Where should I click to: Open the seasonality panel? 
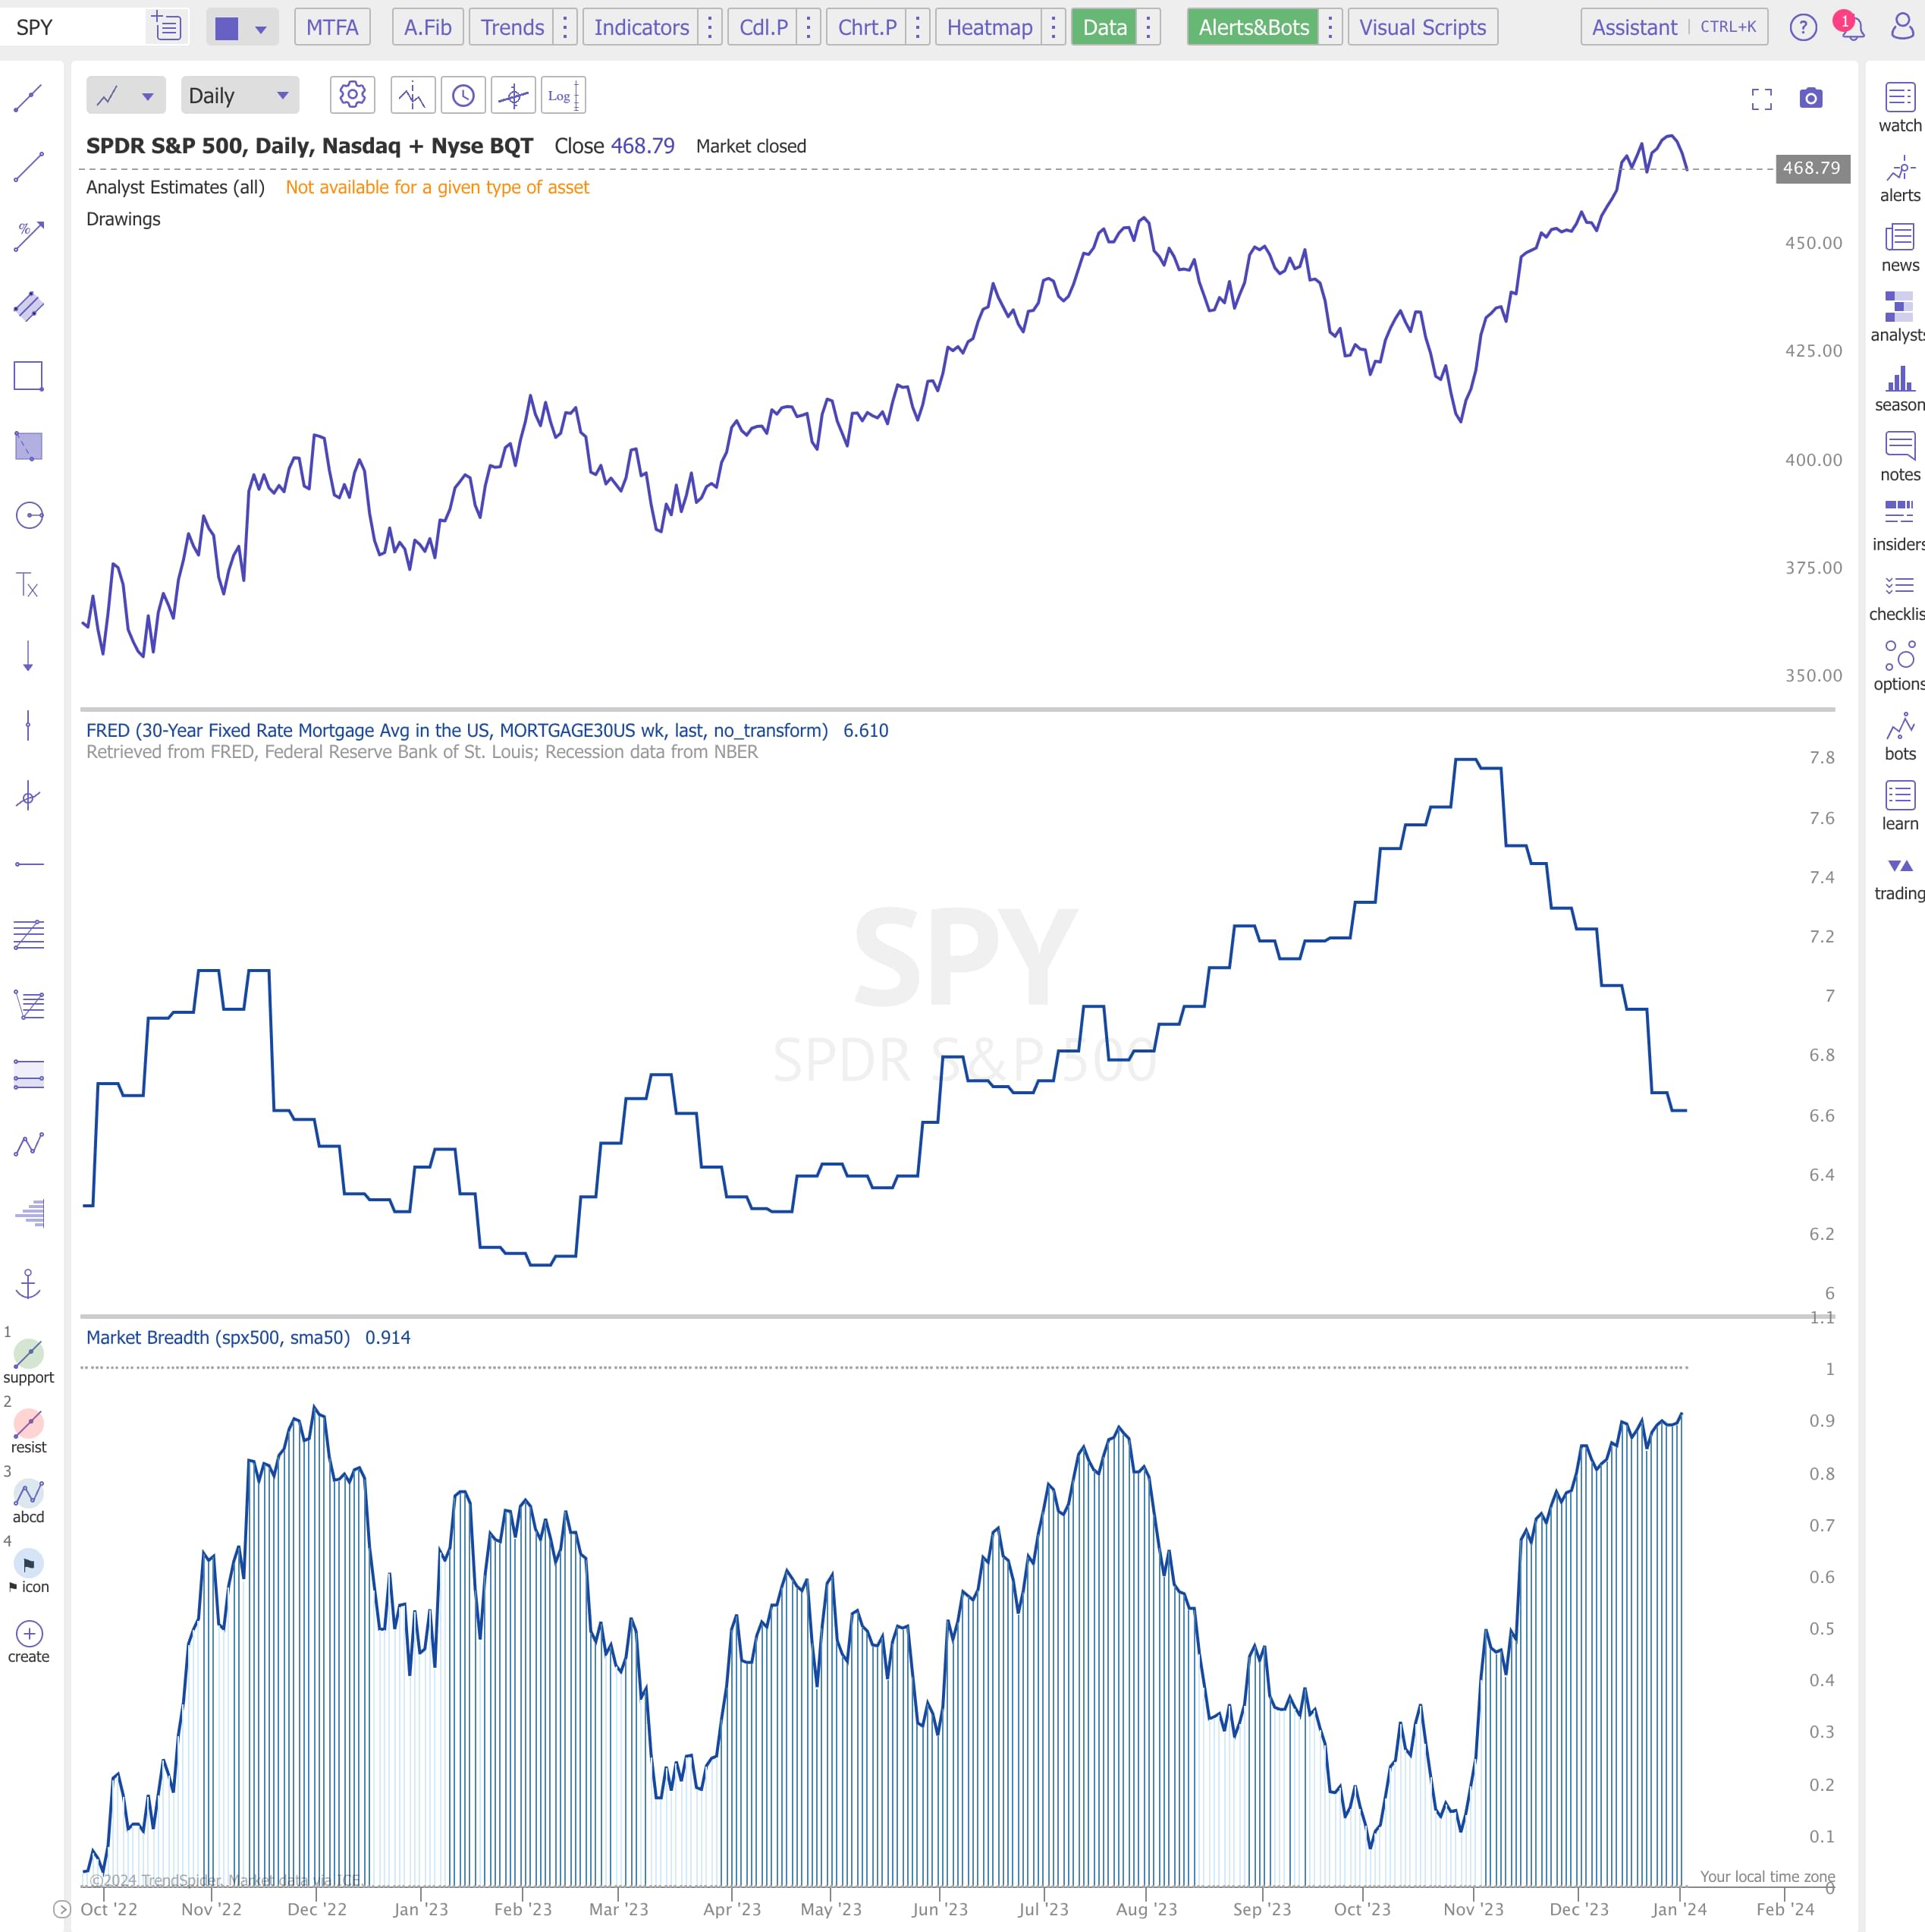point(1899,388)
